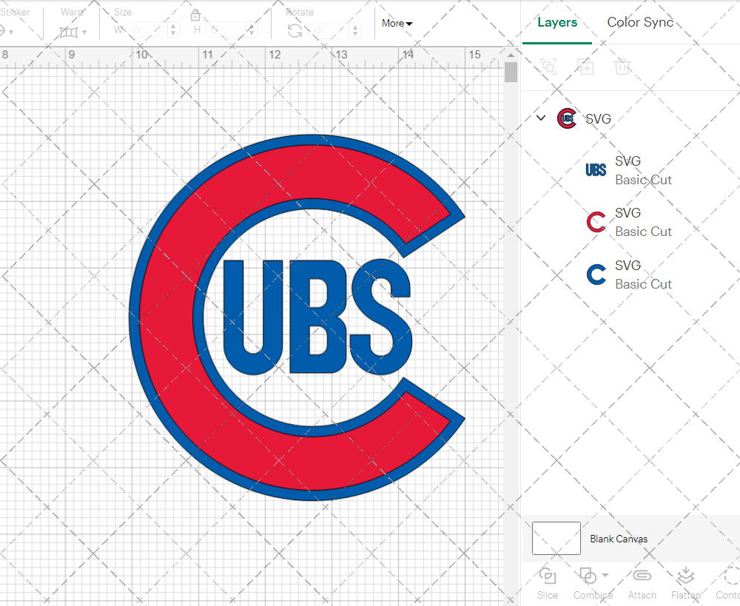
Task: Click the Rotate icon
Action: [295, 31]
